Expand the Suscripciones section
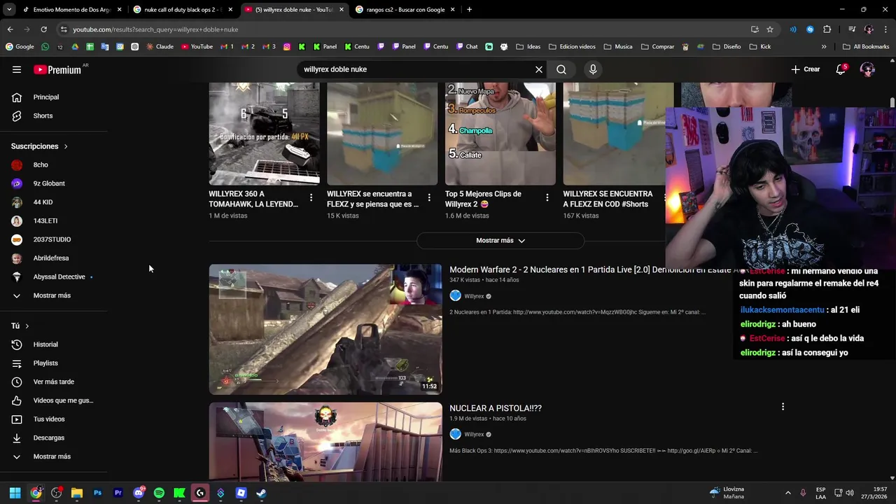This screenshot has height=504, width=896. pos(39,146)
